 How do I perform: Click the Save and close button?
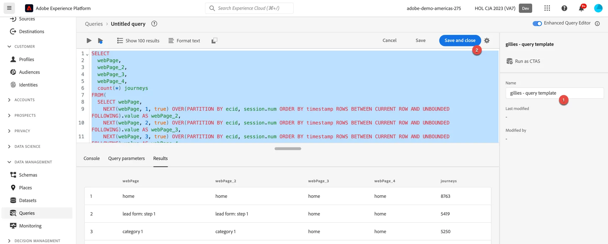click(x=460, y=40)
